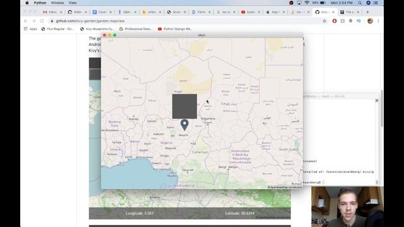Click the Kaduna city label on the map
Viewport: 404px width, 227px height.
pos(158,134)
